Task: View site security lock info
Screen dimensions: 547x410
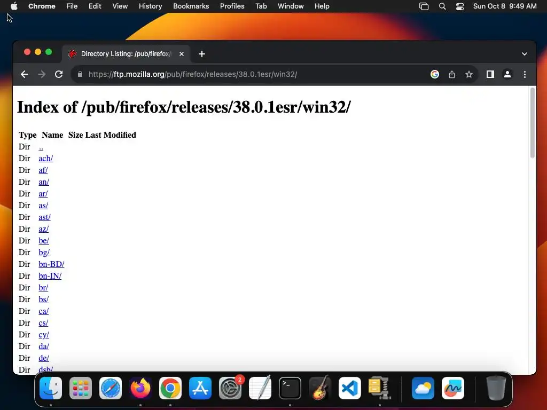Action: pyautogui.click(x=80, y=74)
